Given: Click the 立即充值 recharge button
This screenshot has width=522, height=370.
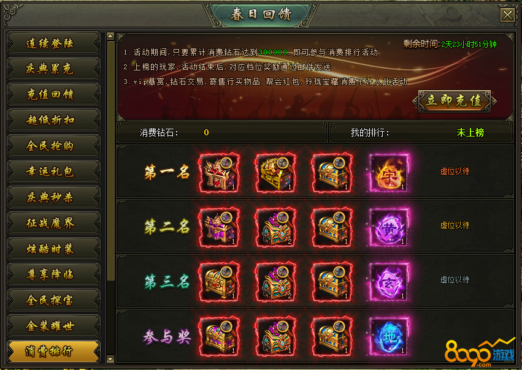Looking at the screenshot, I should coord(455,100).
